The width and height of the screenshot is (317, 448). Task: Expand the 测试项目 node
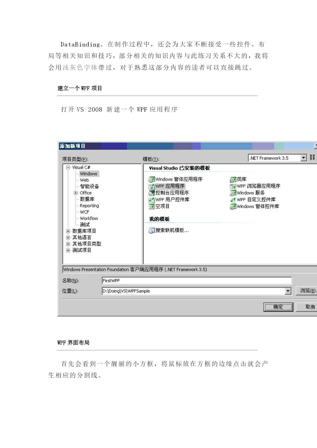pyautogui.click(x=68, y=251)
